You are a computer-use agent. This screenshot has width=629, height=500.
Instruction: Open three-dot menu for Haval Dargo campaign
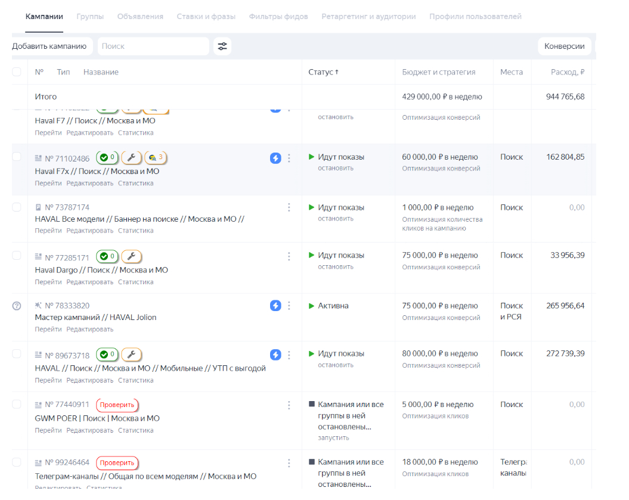tap(289, 256)
